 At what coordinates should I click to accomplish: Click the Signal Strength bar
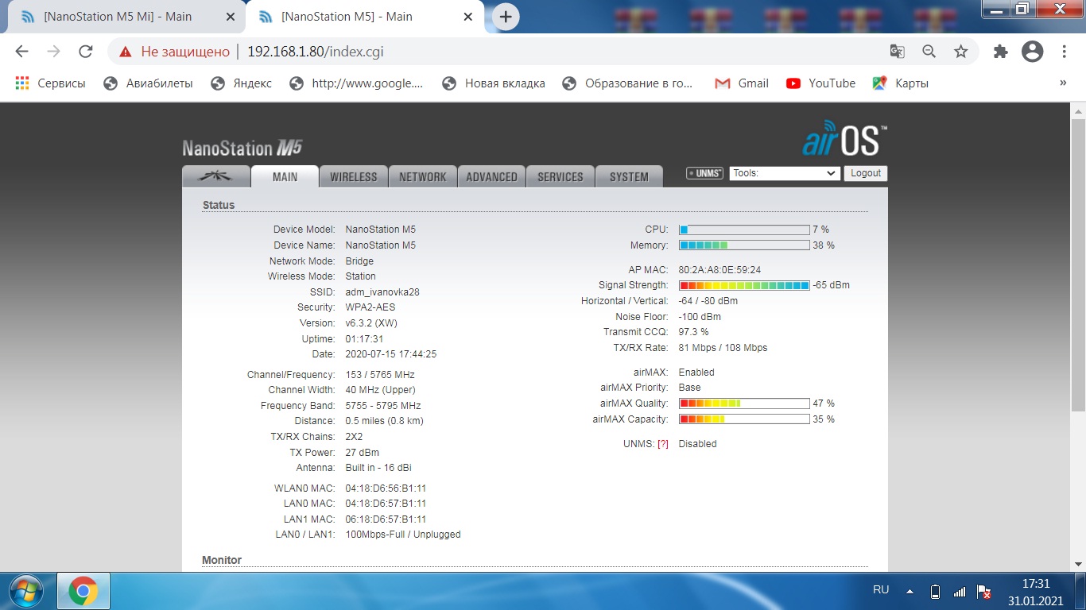click(x=744, y=285)
